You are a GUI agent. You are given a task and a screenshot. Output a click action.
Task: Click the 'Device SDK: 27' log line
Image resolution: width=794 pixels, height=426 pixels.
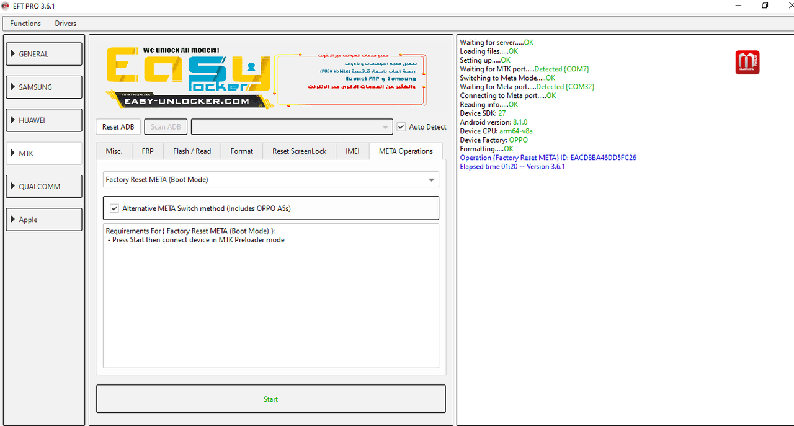pyautogui.click(x=483, y=113)
